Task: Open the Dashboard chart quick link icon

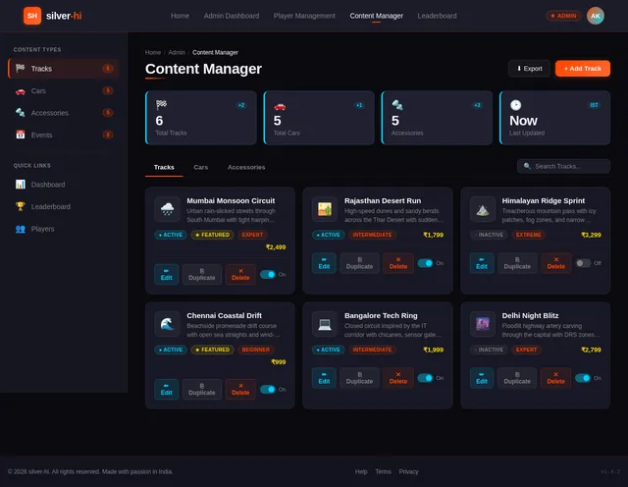Action: point(20,185)
